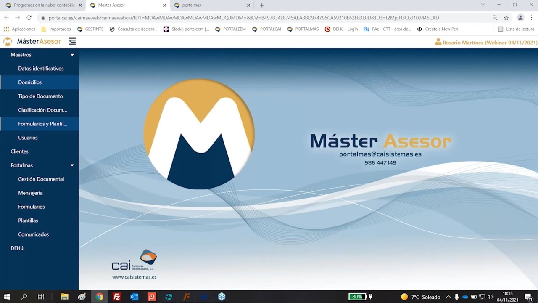Open the 'Create a New Pen' bookmark
This screenshot has height=303, width=538.
tap(438, 29)
